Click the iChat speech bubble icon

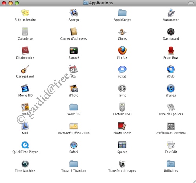point(122,70)
